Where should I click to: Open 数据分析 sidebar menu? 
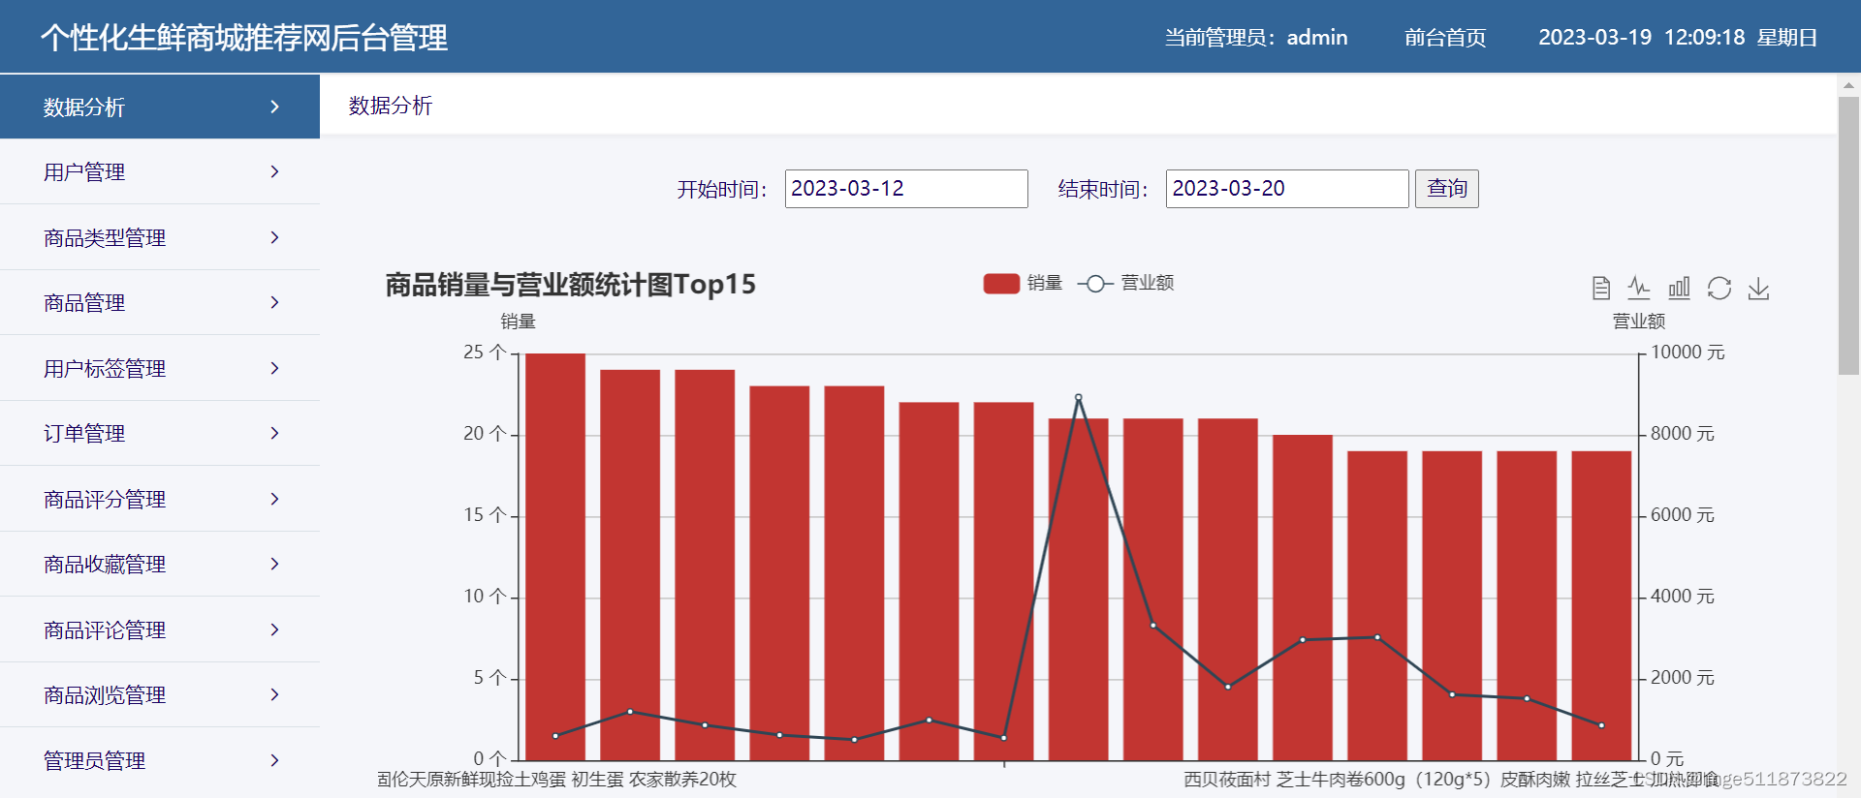point(160,107)
